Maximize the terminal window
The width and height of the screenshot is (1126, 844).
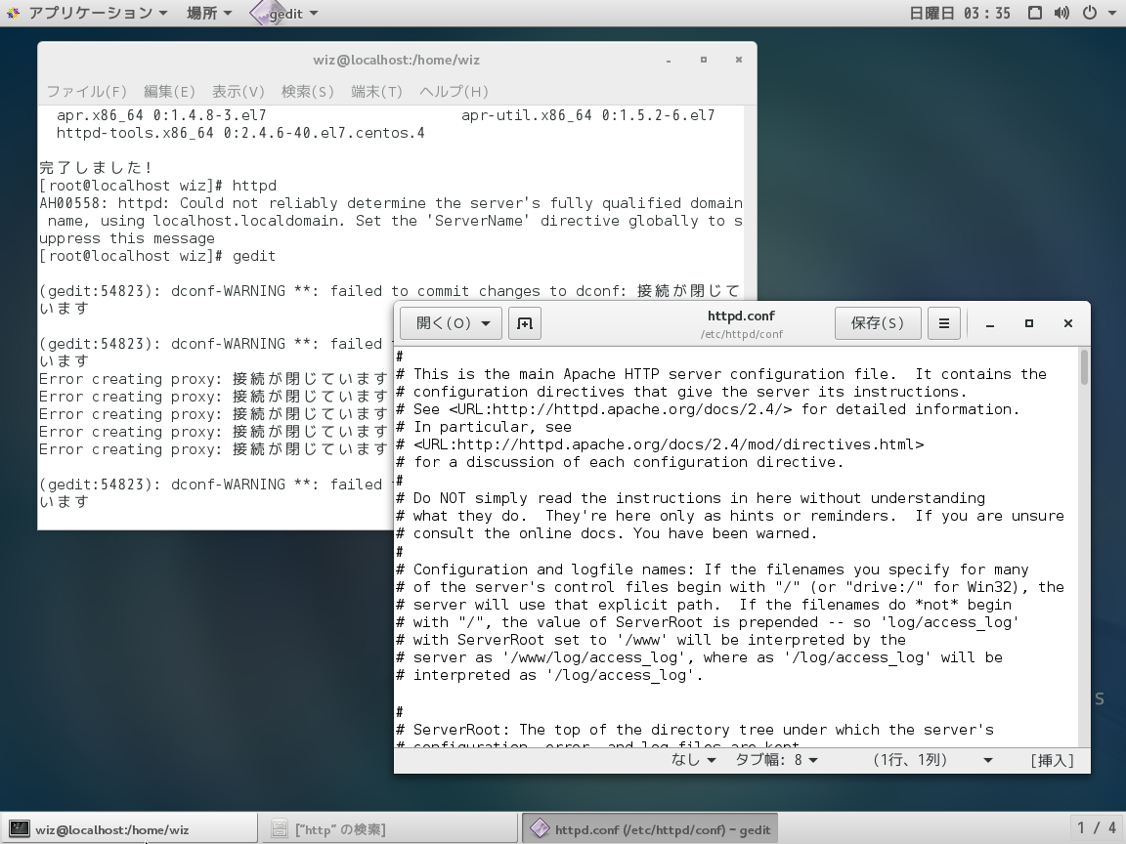704,61
